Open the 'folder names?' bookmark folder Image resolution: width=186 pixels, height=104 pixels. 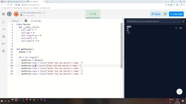click(x=45, y=8)
